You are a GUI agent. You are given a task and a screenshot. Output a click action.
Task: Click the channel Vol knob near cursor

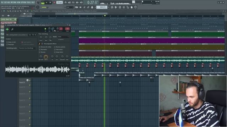pyautogui.click(x=53, y=29)
